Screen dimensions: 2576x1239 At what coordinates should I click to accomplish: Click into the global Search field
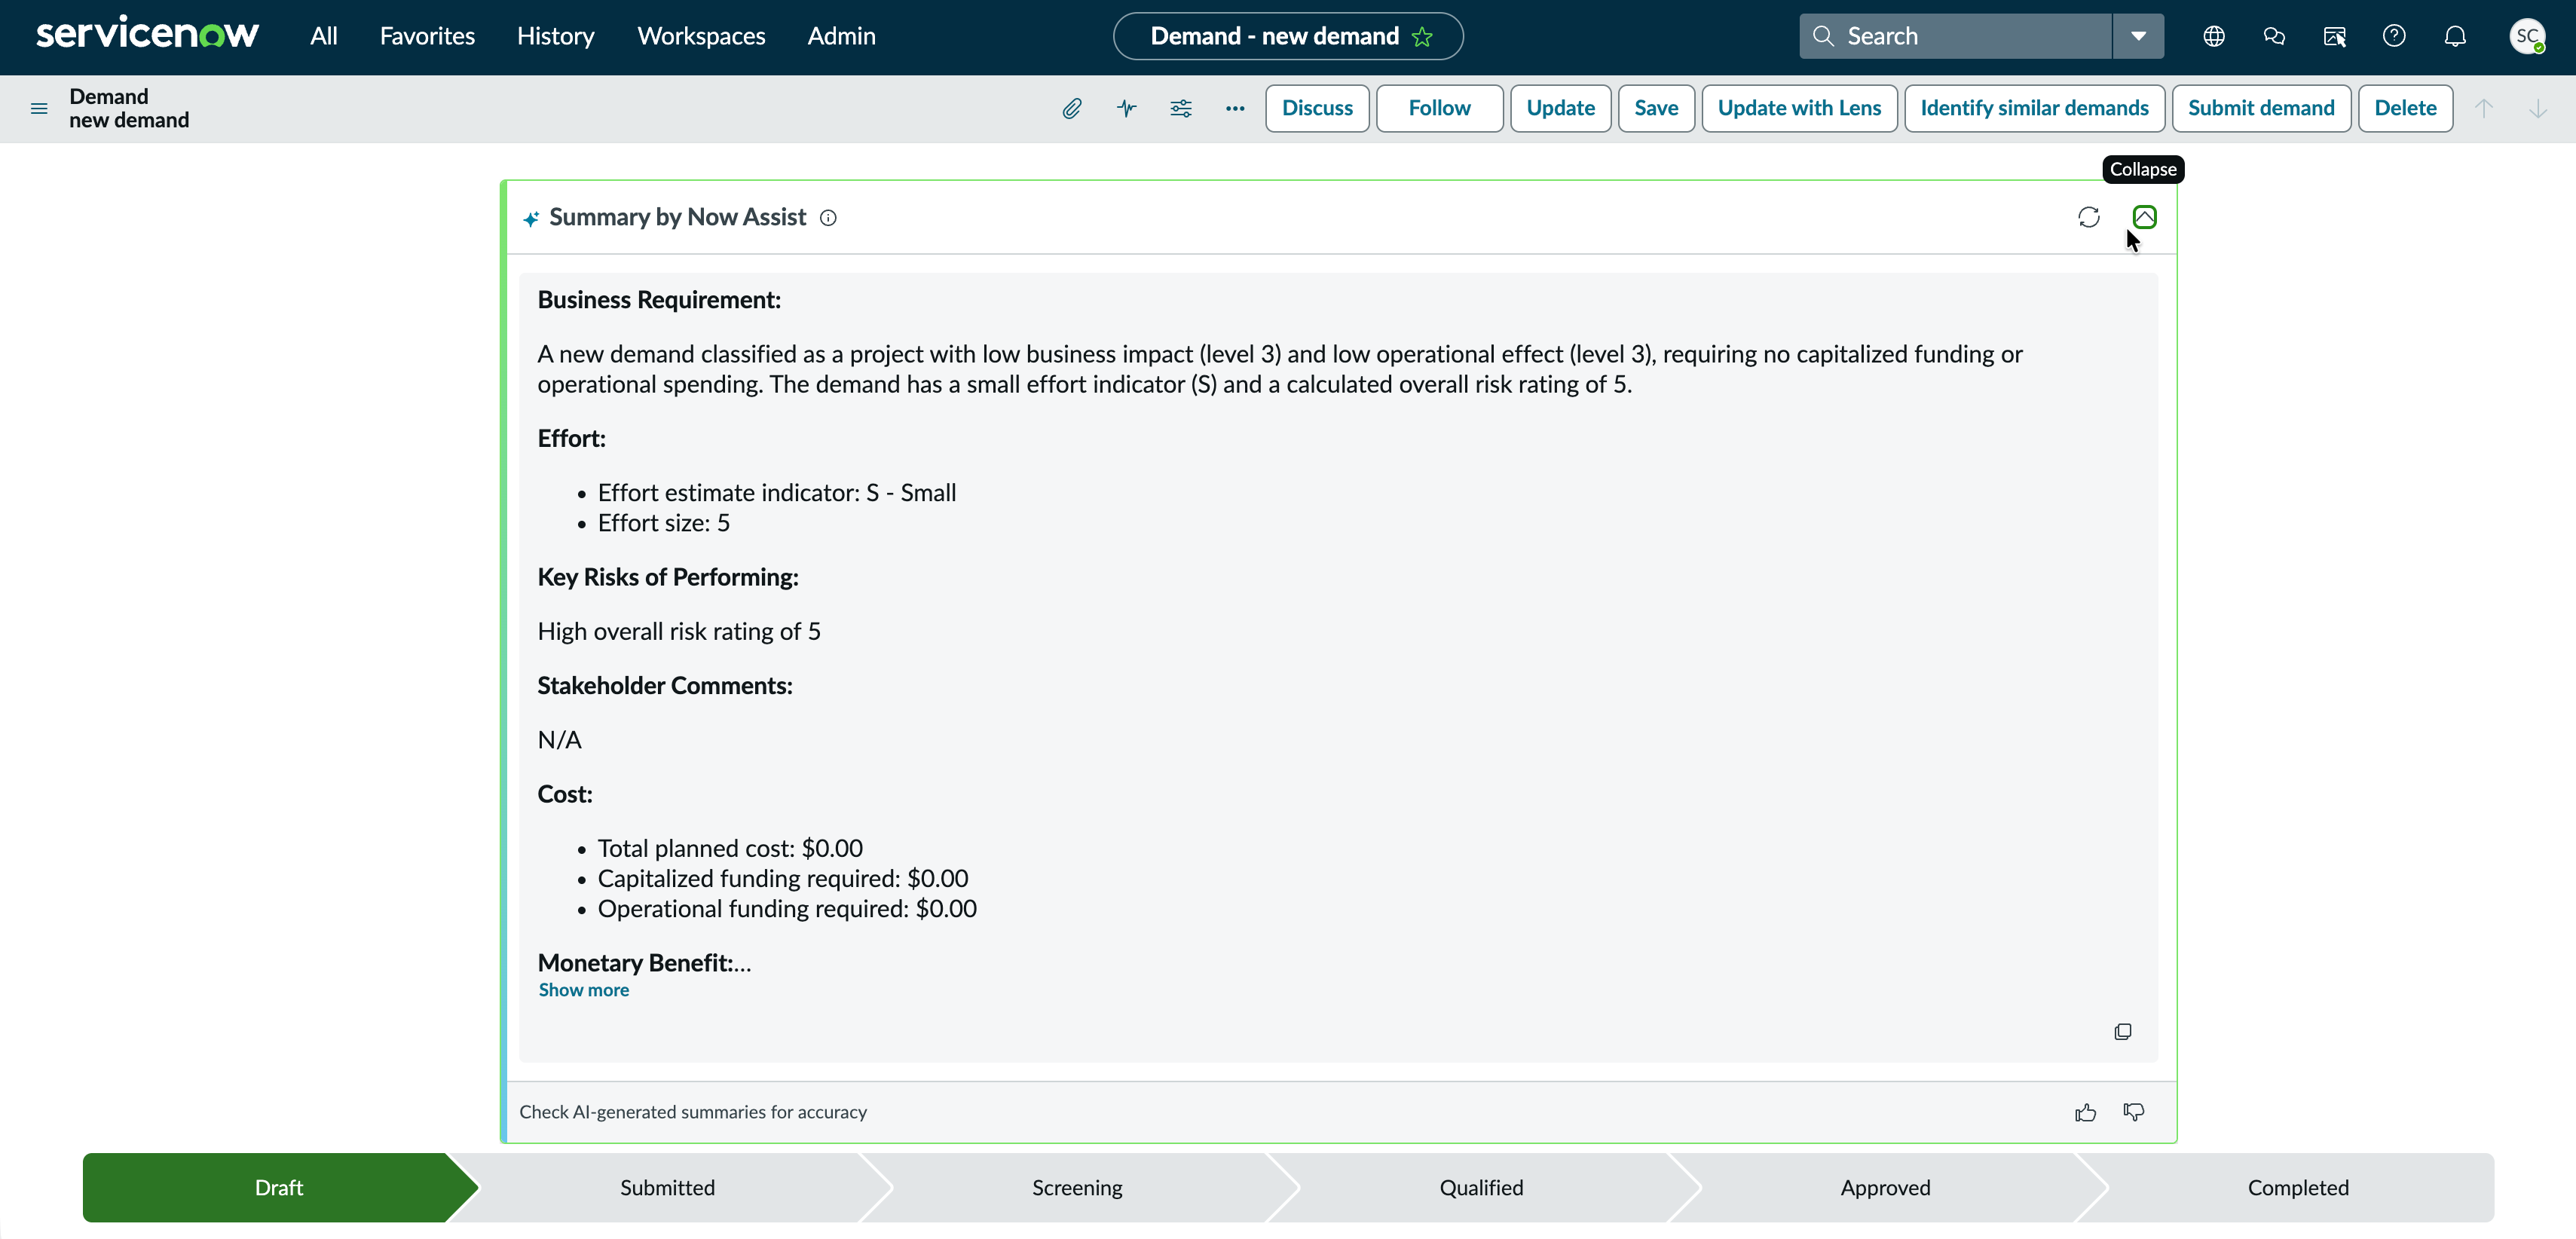coord(1956,36)
